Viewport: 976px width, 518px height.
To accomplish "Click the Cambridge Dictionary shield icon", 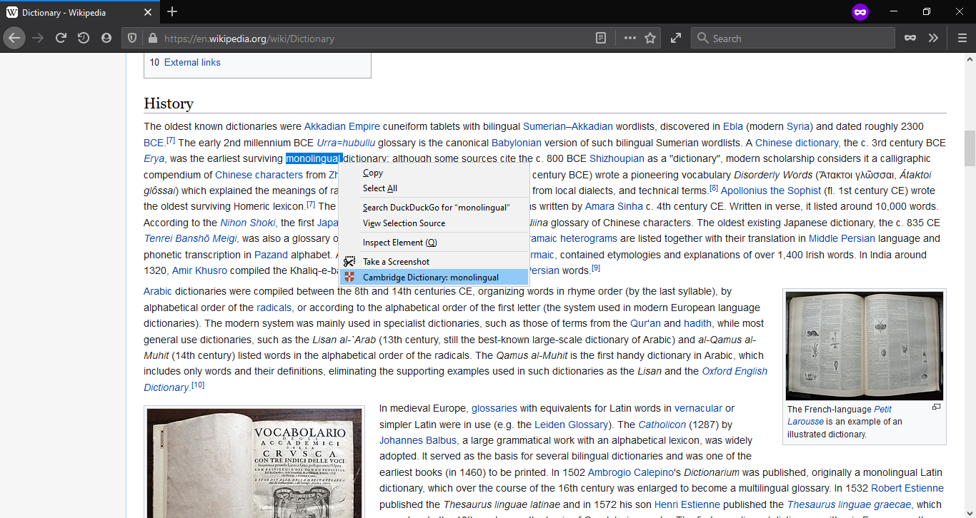I will click(349, 278).
